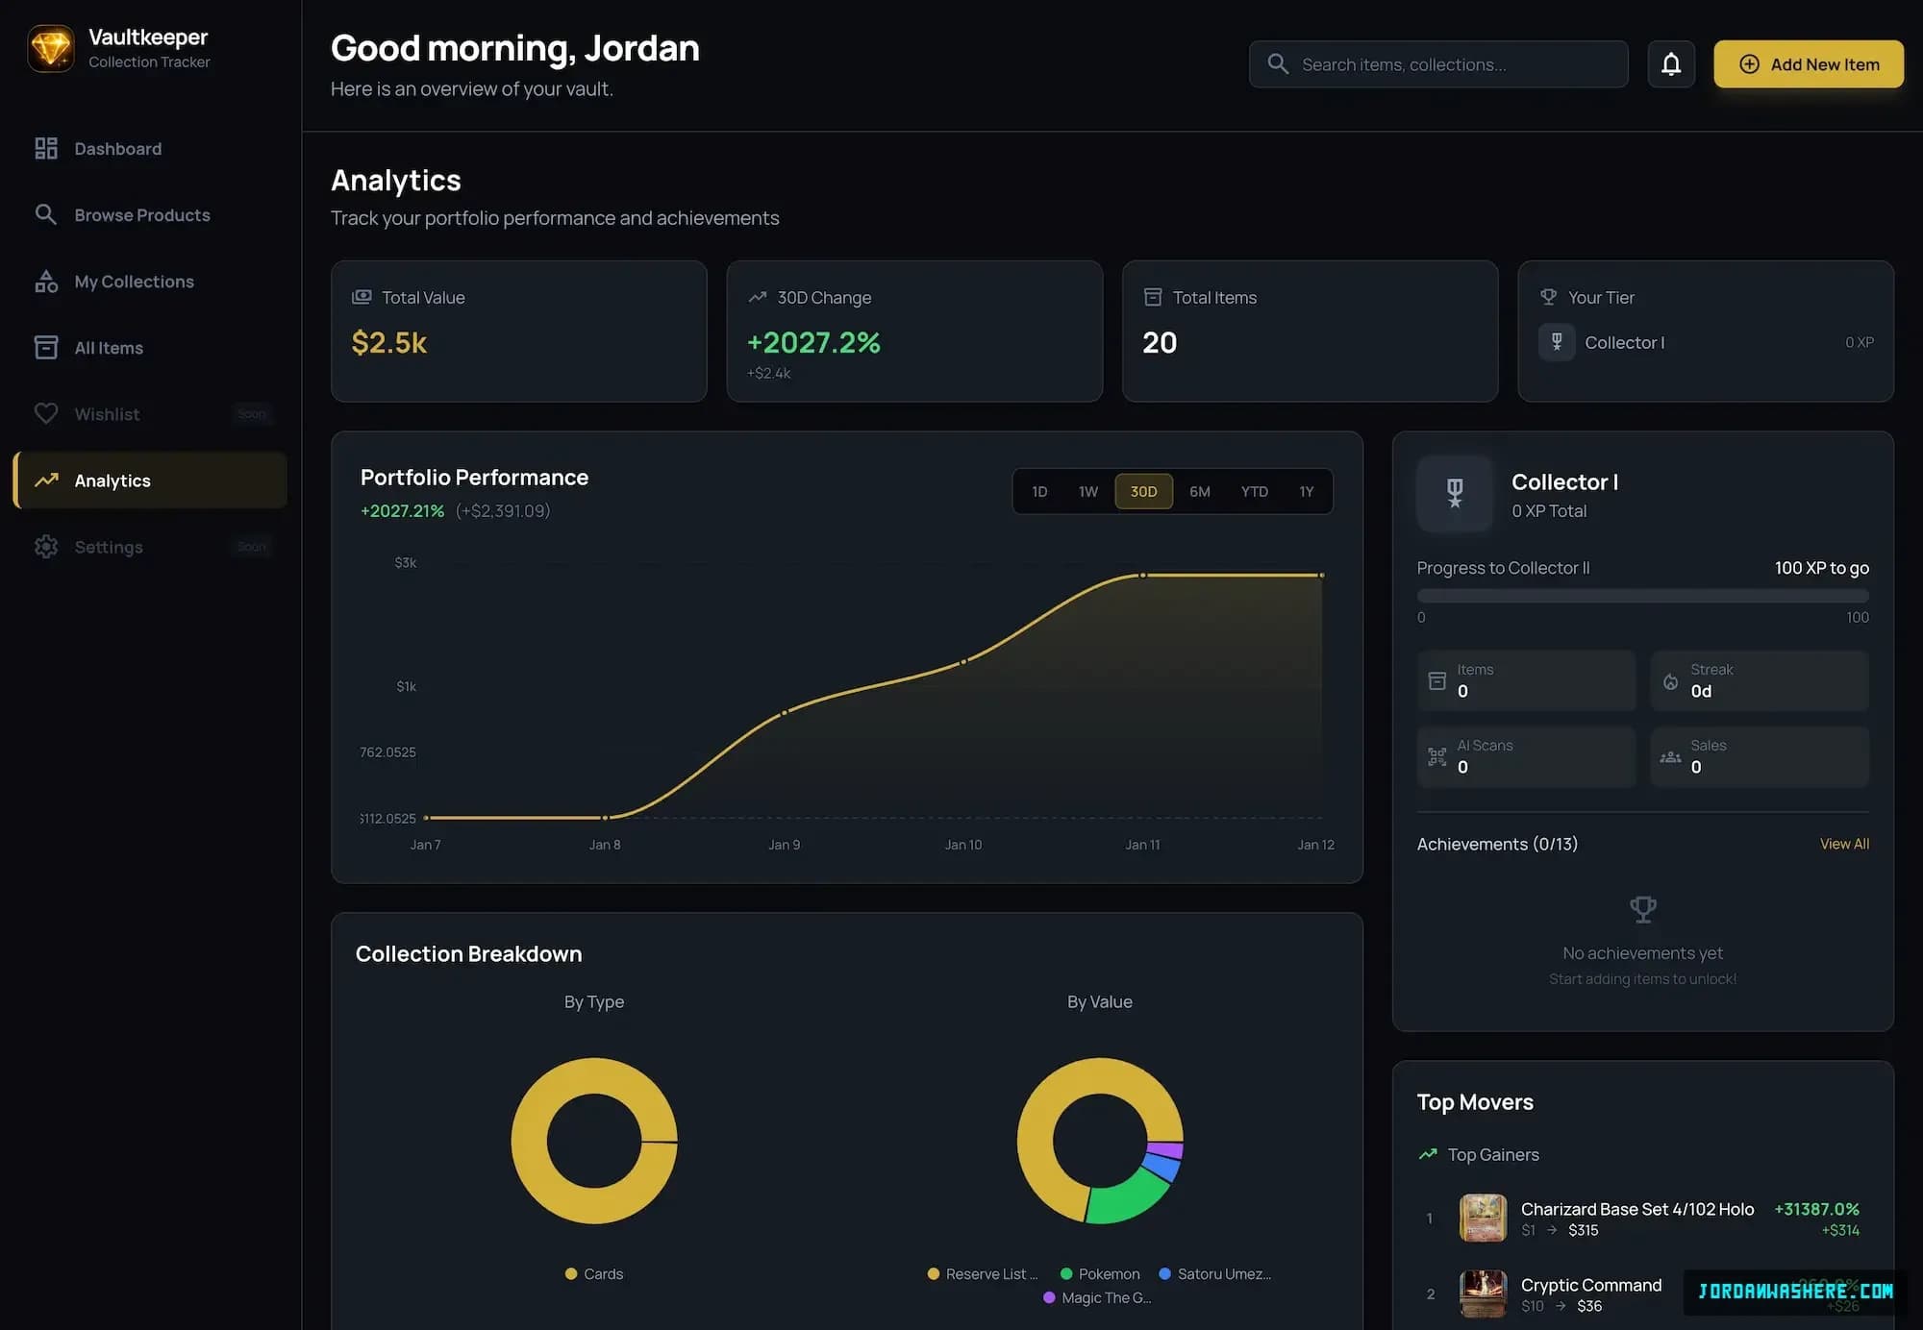Screen dimensions: 1923x1330
Task: Open the Analytics sidebar item
Action: click(x=150, y=480)
